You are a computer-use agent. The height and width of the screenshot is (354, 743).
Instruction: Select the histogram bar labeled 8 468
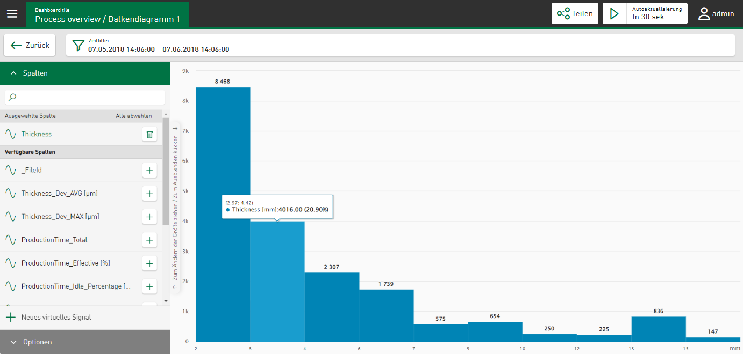point(223,215)
